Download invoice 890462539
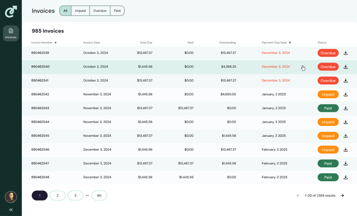 click(346, 53)
